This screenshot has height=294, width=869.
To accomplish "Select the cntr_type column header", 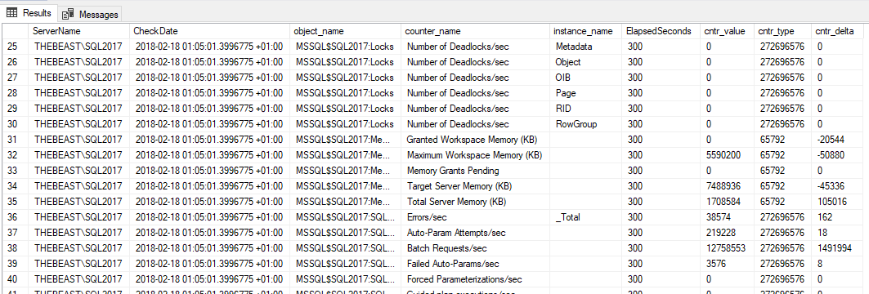I will (783, 31).
